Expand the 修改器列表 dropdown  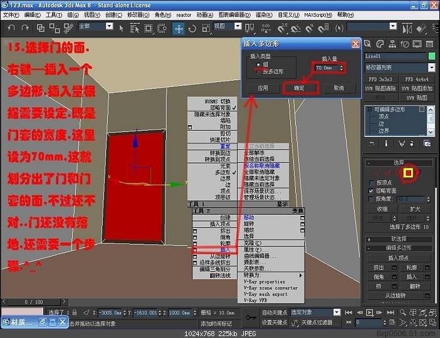tap(431, 68)
